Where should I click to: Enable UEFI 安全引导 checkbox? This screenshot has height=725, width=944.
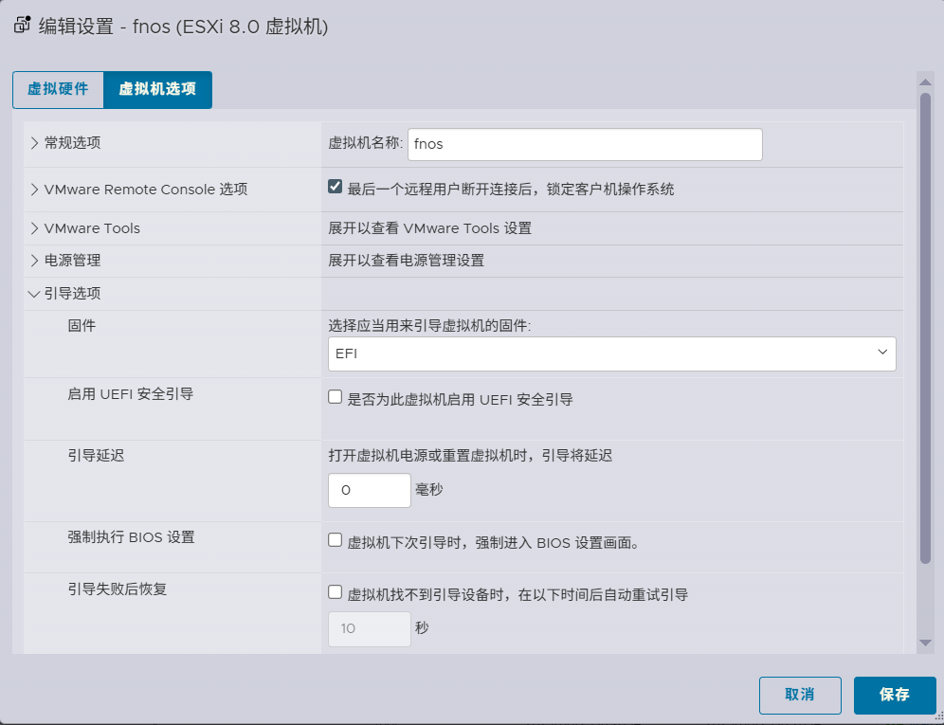335,397
